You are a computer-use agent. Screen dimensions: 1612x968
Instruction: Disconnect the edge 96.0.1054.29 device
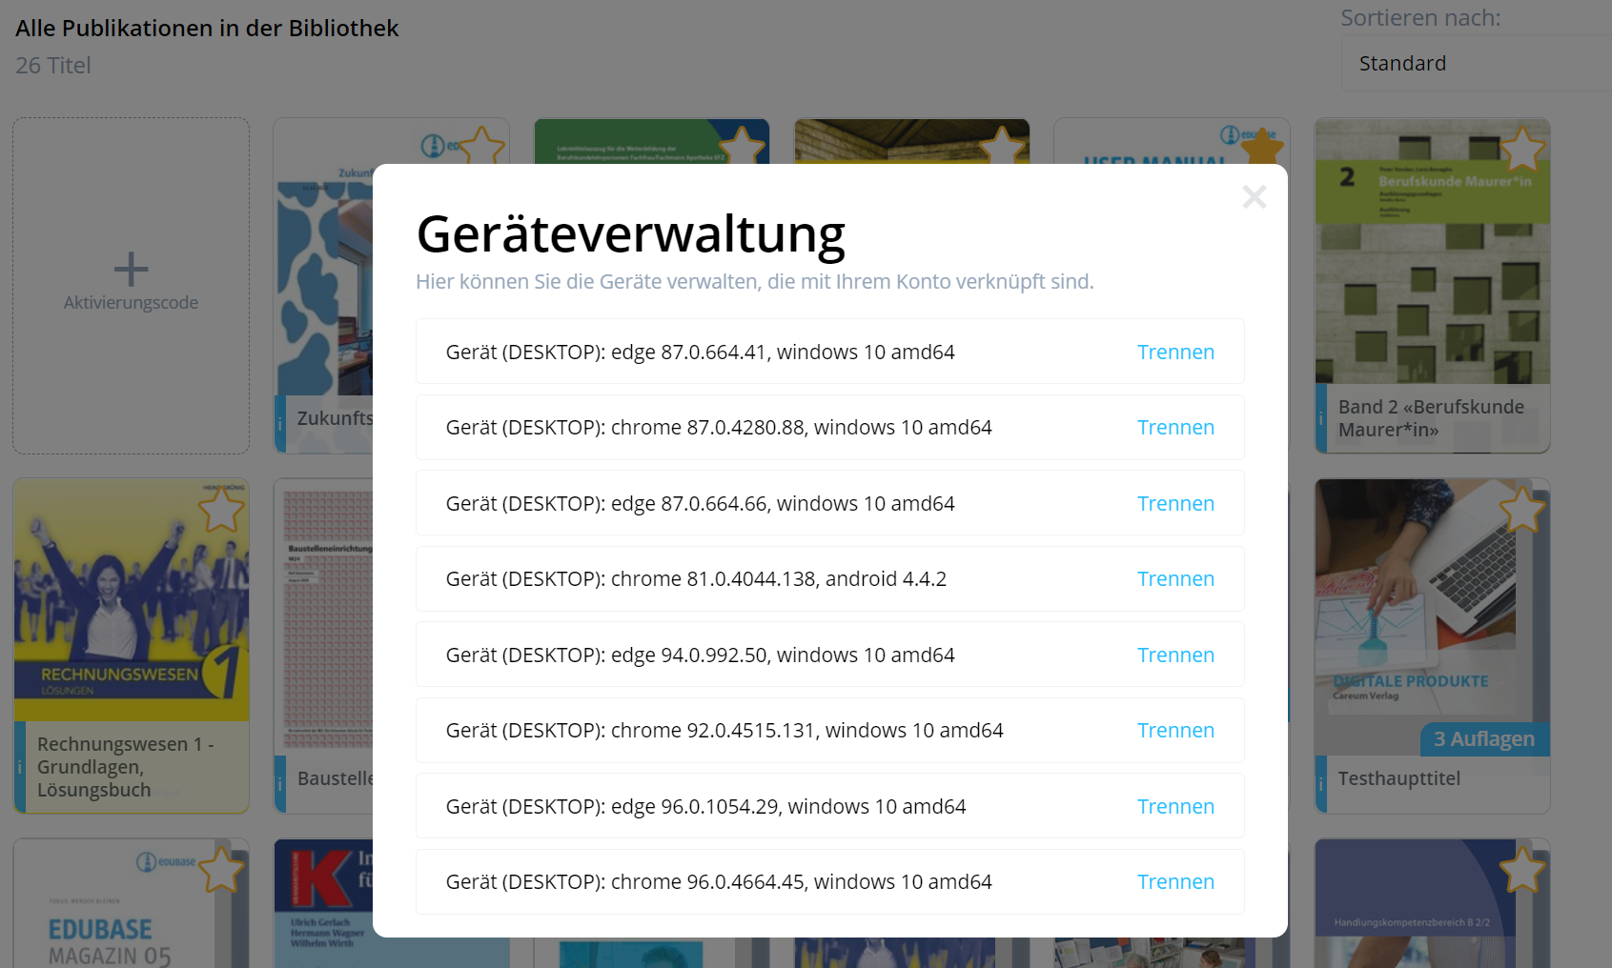tap(1175, 806)
